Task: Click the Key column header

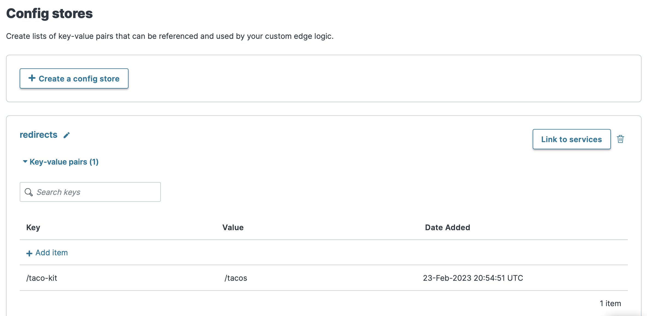Action: 33,227
